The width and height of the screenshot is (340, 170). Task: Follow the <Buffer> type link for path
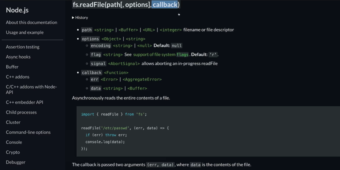tap(128, 30)
